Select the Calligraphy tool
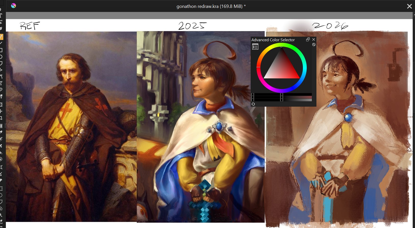 (1, 29)
